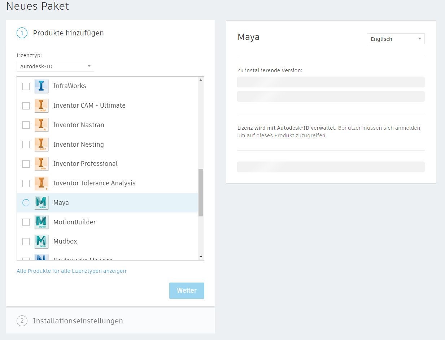Check the MotionBuilder checkbox
The width and height of the screenshot is (445, 340).
(x=26, y=222)
